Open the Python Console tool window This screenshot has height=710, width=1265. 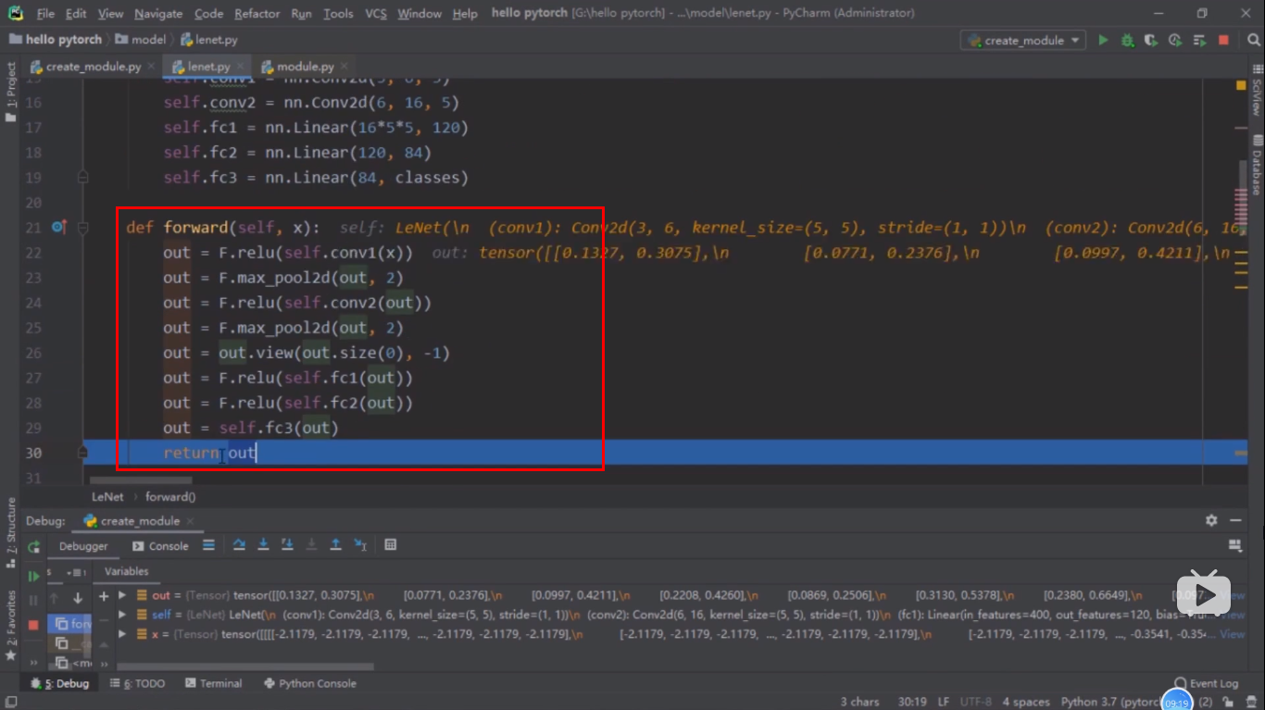tap(309, 683)
